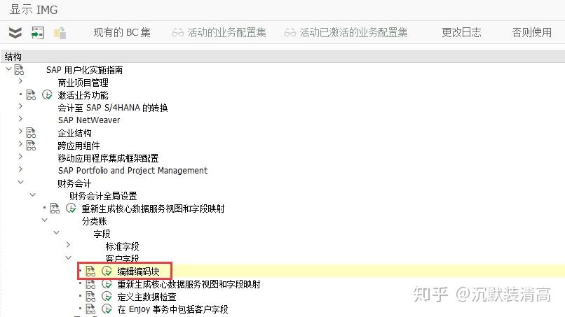Image resolution: width=565 pixels, height=317 pixels.
Task: Collapse the SAP 用户化实施指南 root node
Action: click(x=8, y=69)
